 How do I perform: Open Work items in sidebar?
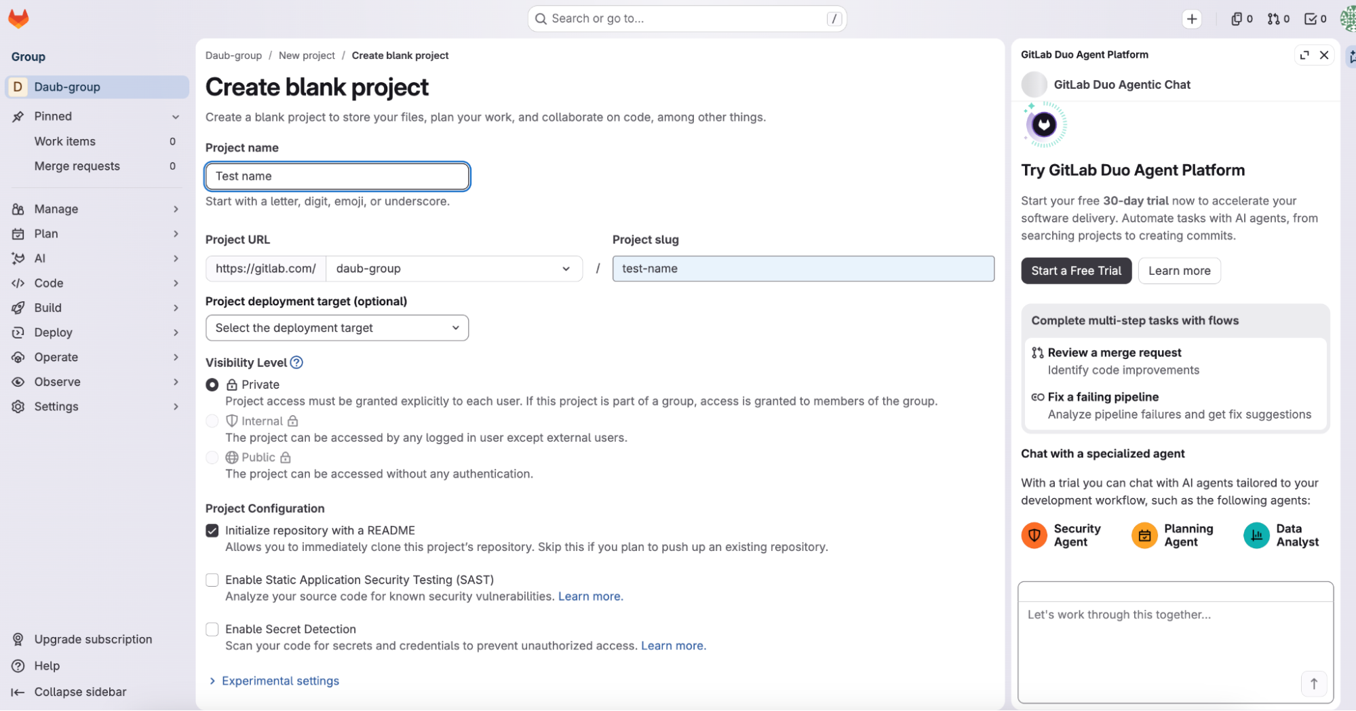pos(97,141)
